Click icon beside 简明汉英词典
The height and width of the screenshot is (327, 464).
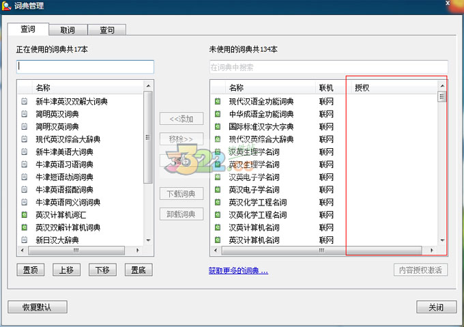coord(25,127)
